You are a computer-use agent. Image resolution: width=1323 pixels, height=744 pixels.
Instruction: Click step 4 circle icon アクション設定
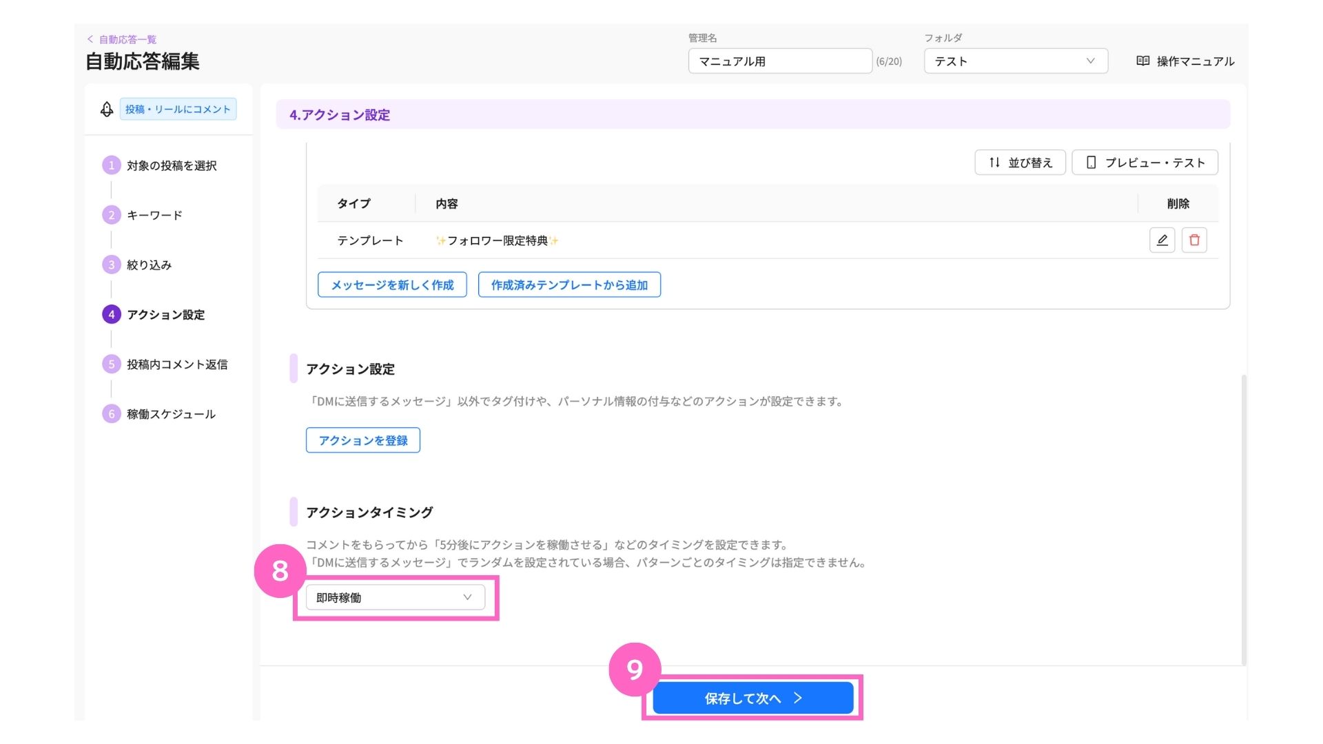[111, 315]
